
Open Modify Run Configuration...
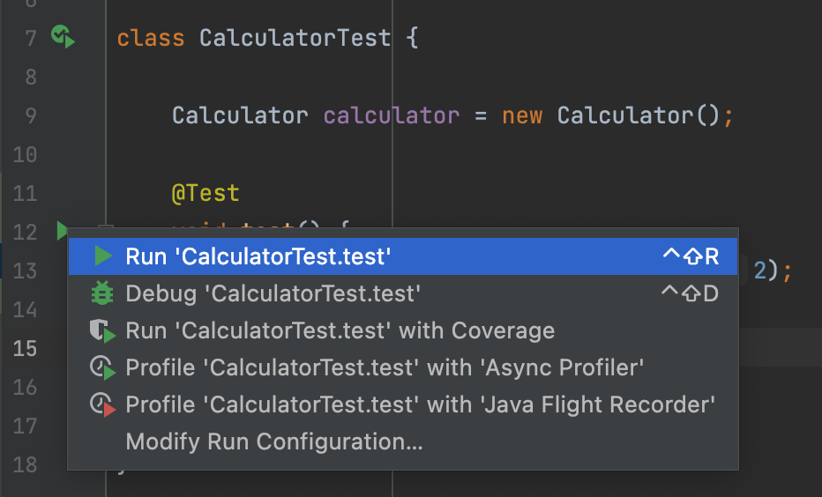pos(274,441)
